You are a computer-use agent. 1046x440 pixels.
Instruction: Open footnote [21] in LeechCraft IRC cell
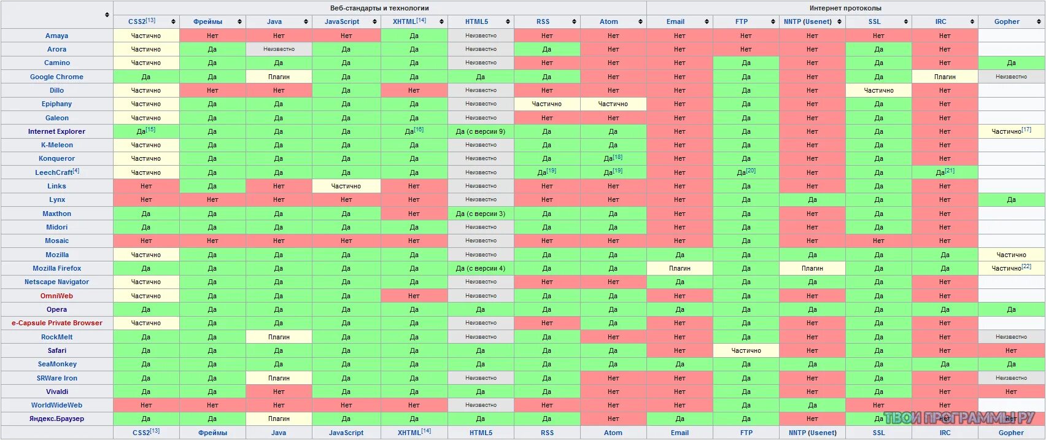point(950,171)
